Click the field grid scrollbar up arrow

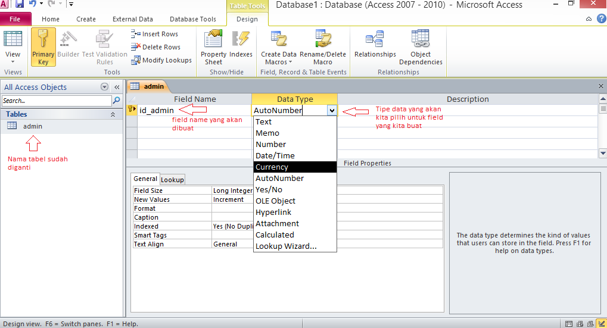coord(603,99)
